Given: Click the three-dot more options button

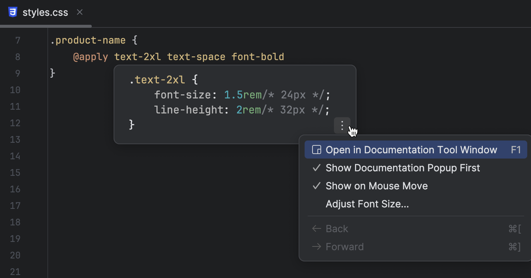Looking at the screenshot, I should [342, 125].
